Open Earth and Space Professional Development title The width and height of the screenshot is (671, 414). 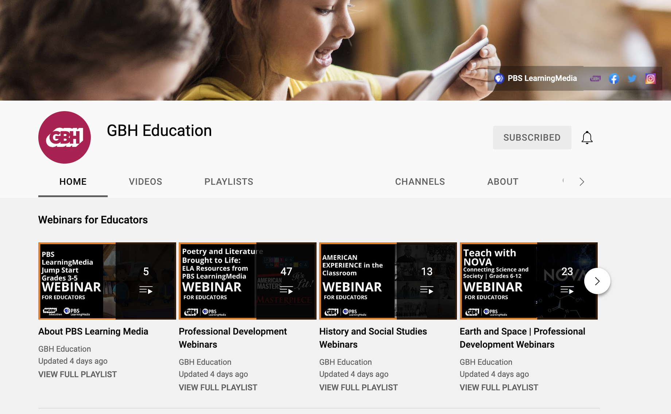pyautogui.click(x=522, y=338)
